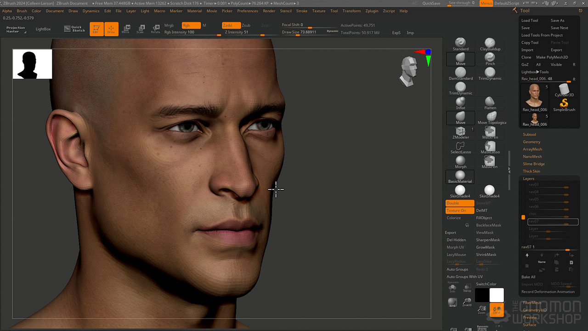
Task: Toggle the Zadd sculpt mode
Action: coord(231,25)
